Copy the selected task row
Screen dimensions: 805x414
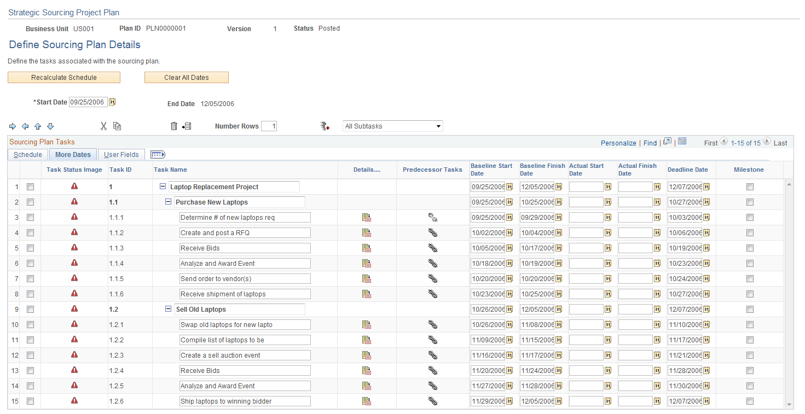pos(117,126)
